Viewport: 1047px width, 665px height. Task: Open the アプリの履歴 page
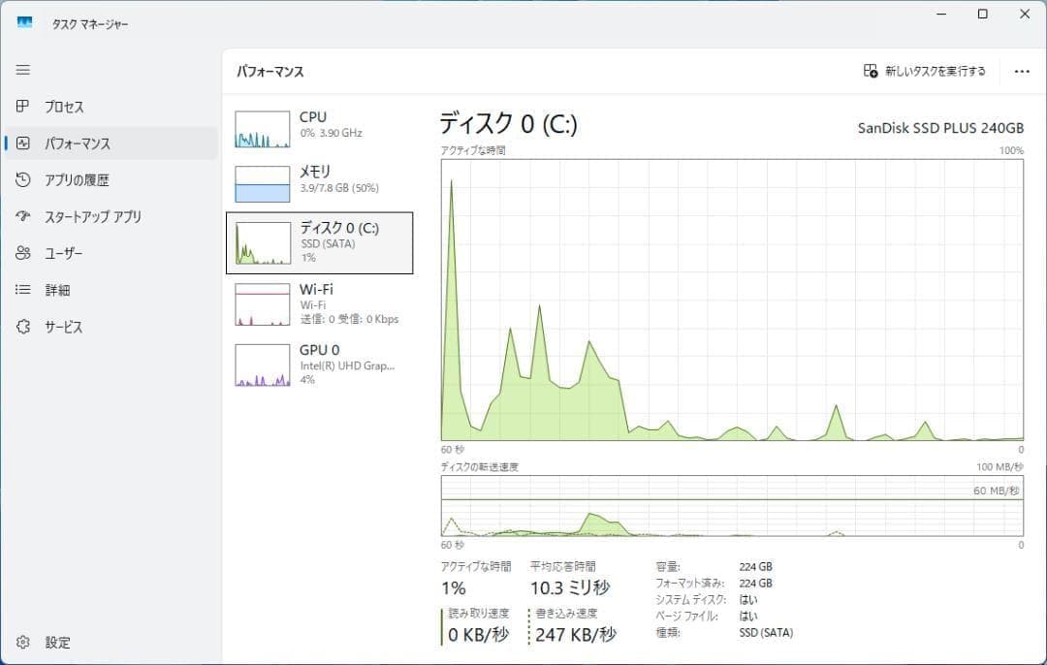point(78,179)
